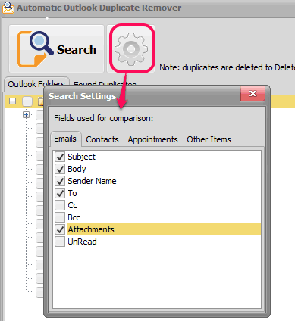This screenshot has width=295, height=321.
Task: Collapse the root folder tree node
Action: point(12,101)
